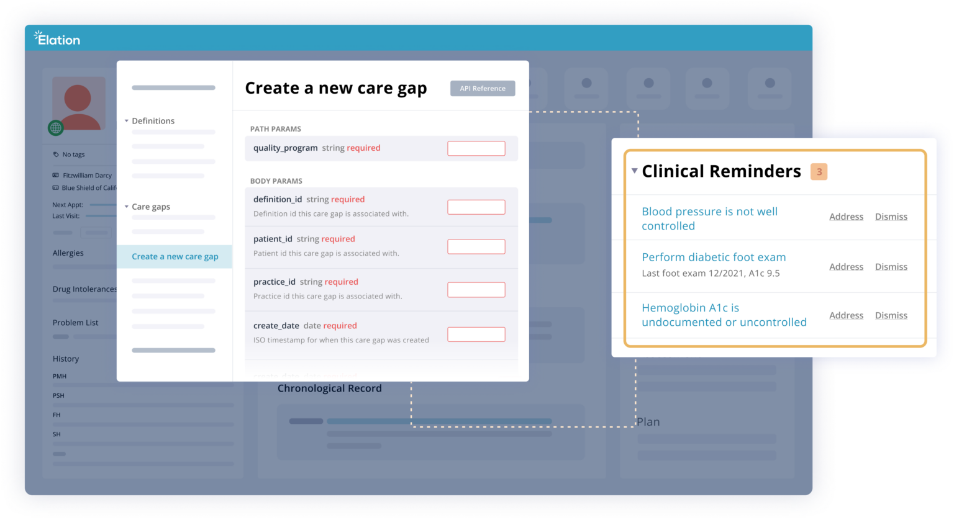
Task: Address the diabetic foot exam reminder
Action: tap(846, 267)
